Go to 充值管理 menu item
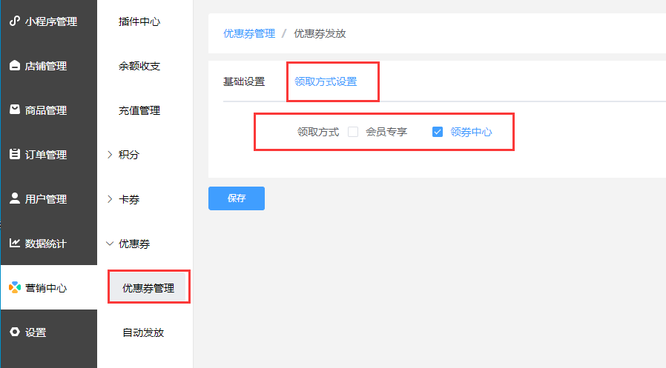Image resolution: width=666 pixels, height=368 pixels. tap(139, 110)
